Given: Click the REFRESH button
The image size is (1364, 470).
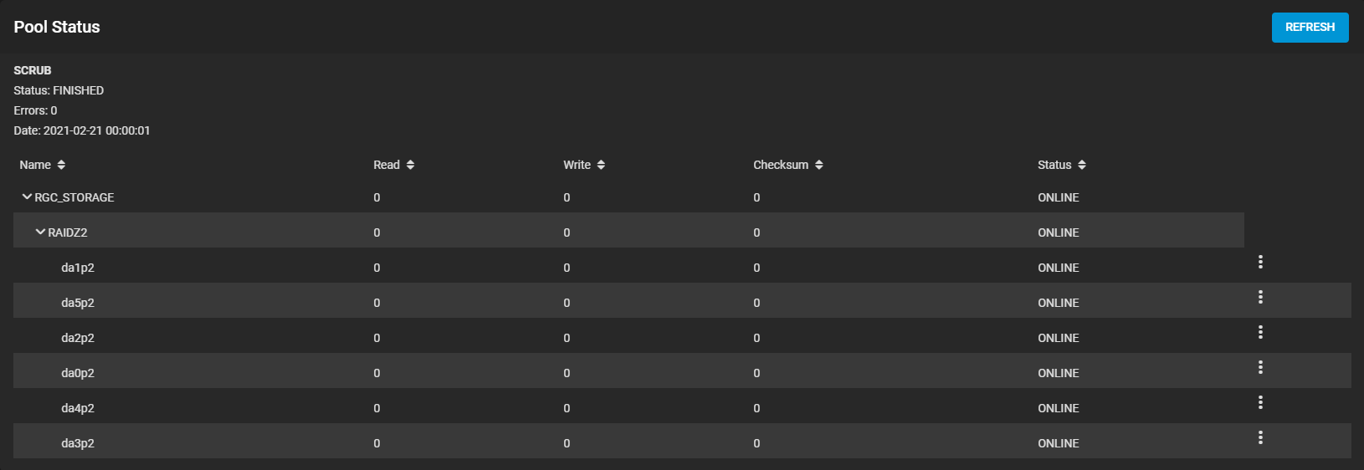Looking at the screenshot, I should [x=1310, y=28].
